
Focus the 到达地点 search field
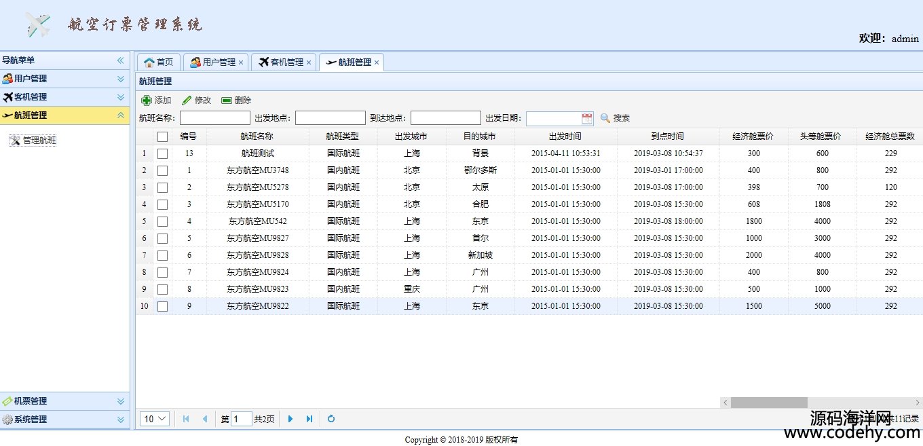[x=446, y=118]
